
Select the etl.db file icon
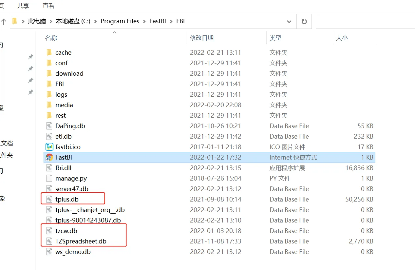coord(49,136)
